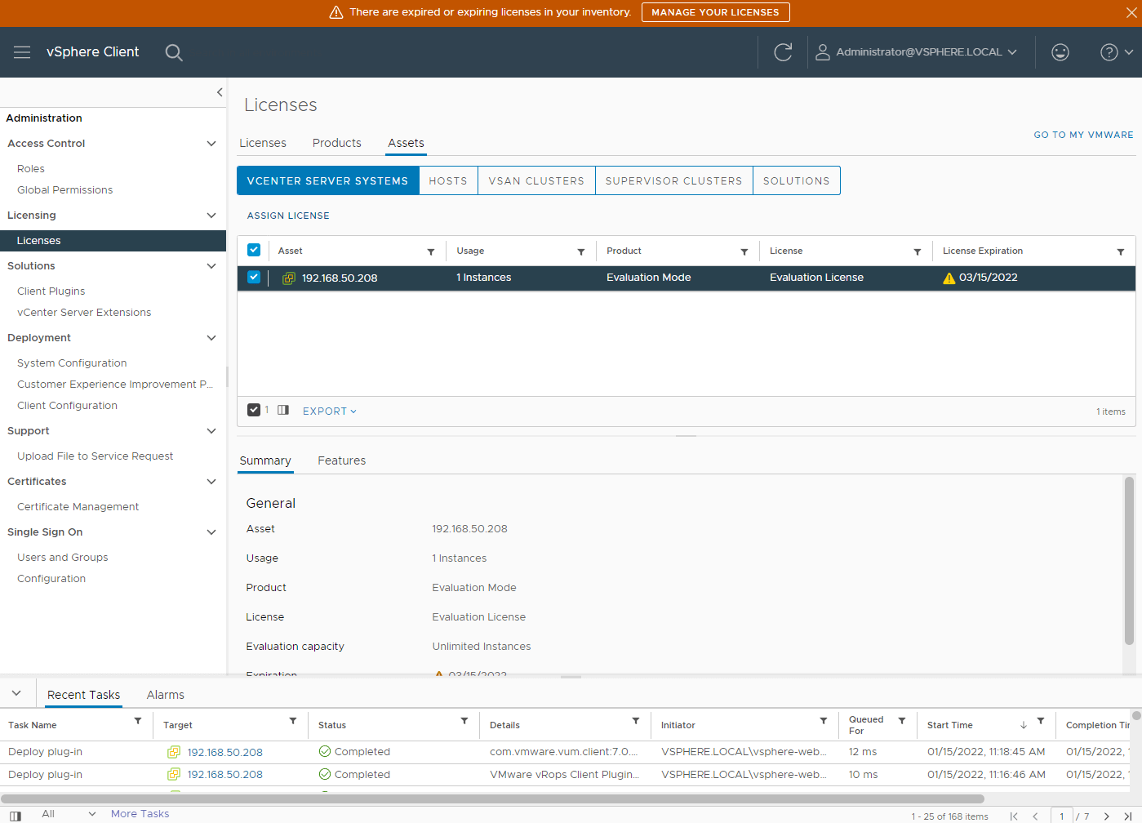Uncheck the 192.168.50.208 row checkbox

click(254, 278)
